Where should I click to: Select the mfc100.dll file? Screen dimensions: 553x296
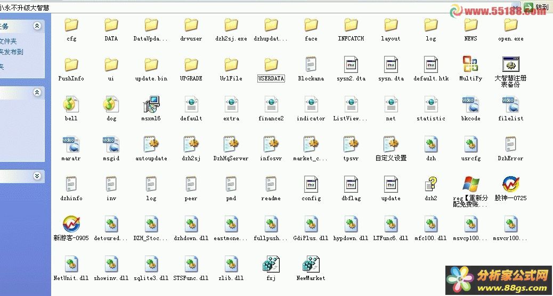(x=431, y=229)
